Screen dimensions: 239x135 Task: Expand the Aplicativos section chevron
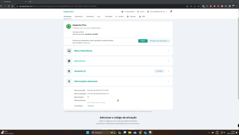[x=168, y=61]
